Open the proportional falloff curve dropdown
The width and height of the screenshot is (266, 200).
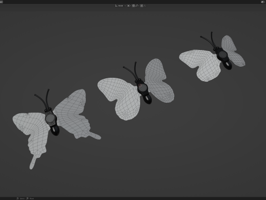(x=145, y=6)
